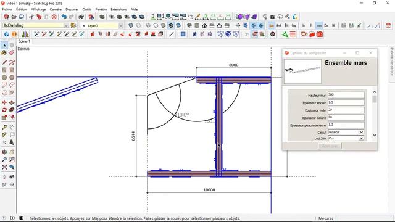Open the Dessiner menu
The width and height of the screenshot is (395, 222).
click(72, 9)
